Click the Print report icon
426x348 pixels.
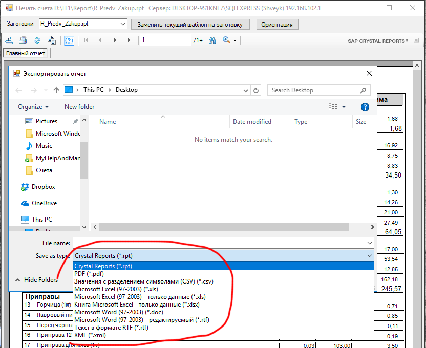23,40
